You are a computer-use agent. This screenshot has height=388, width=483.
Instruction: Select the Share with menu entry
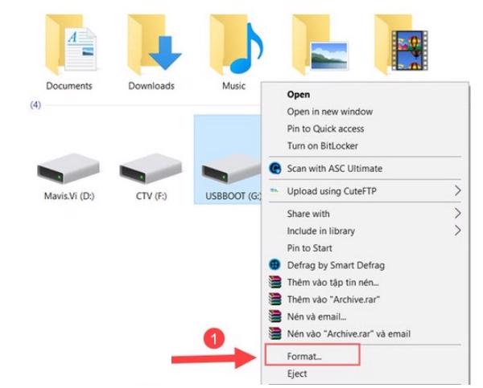pyautogui.click(x=308, y=214)
